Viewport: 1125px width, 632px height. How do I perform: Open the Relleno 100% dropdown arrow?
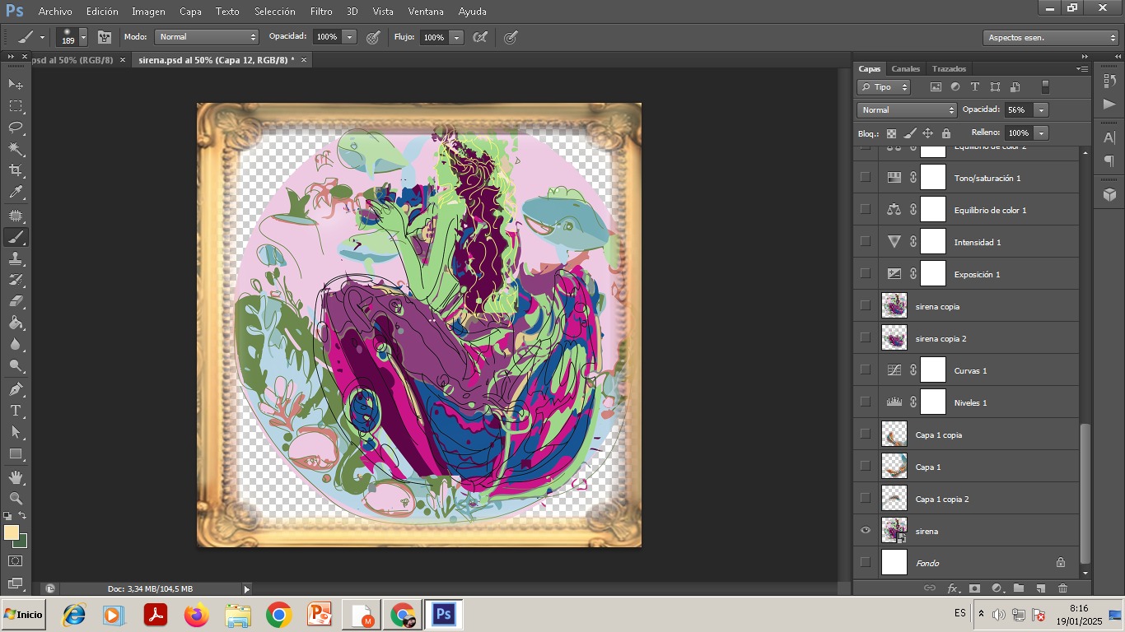(1041, 132)
